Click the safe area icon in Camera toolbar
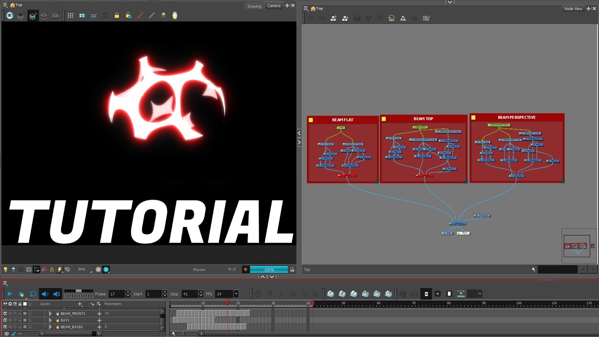 click(82, 16)
